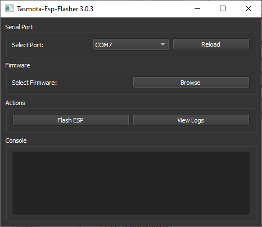Close the Tasmota-Esp-Flasher window

pos(249,8)
